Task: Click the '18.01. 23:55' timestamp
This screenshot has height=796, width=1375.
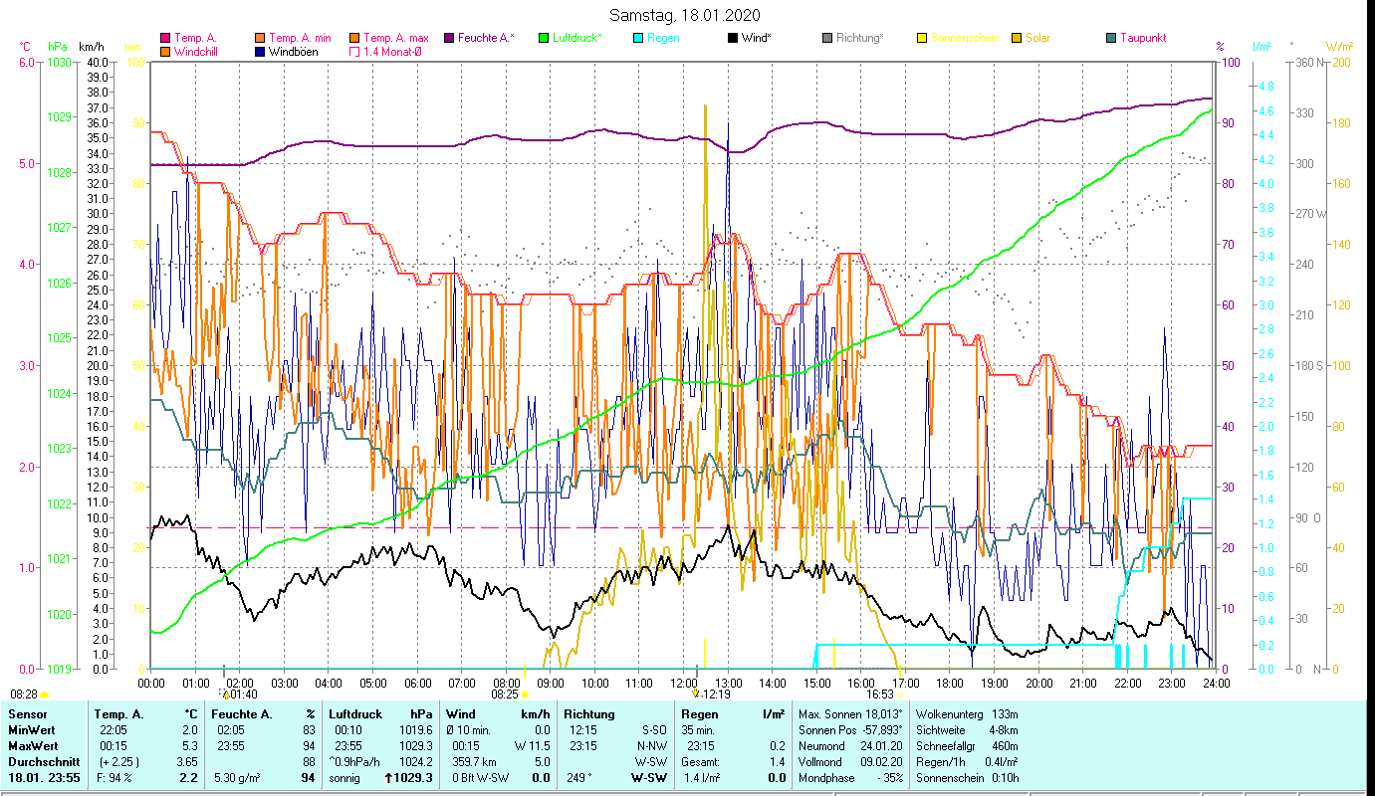Action: (45, 778)
